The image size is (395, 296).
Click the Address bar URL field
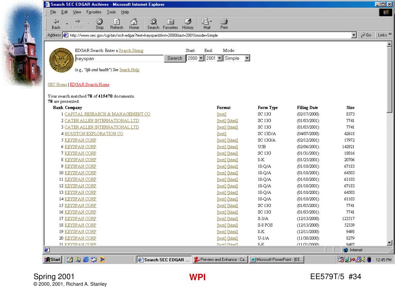pyautogui.click(x=210, y=35)
